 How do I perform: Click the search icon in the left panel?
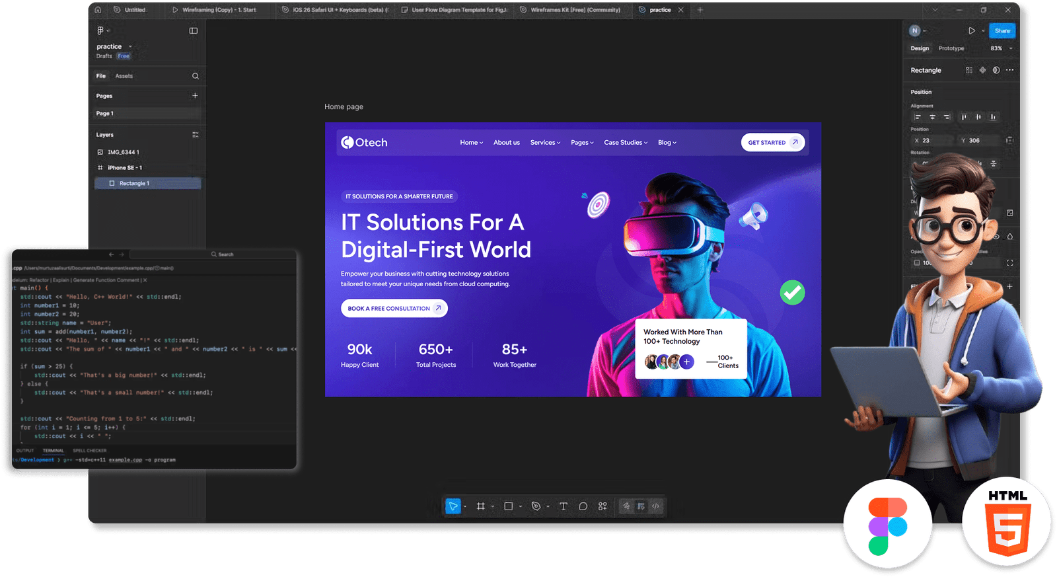195,76
